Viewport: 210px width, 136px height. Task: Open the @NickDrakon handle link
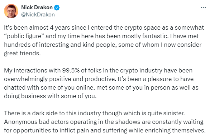[38, 15]
